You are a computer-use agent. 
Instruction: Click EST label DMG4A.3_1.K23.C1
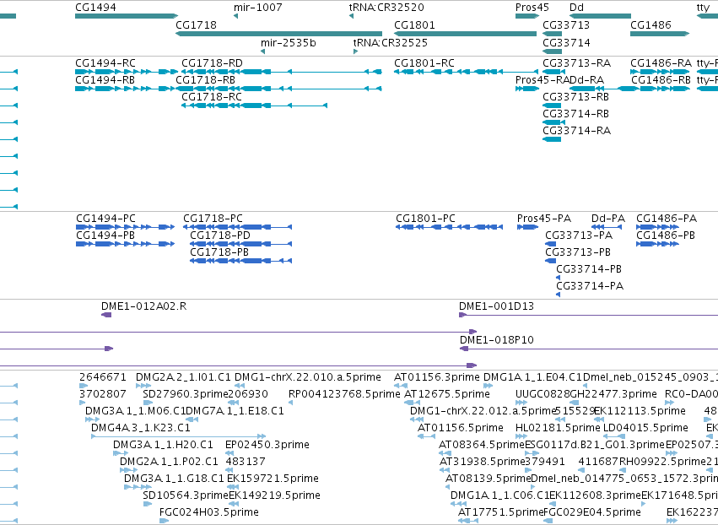pyautogui.click(x=141, y=428)
